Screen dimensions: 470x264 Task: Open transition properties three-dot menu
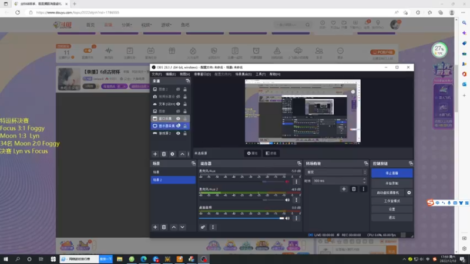coord(363,189)
